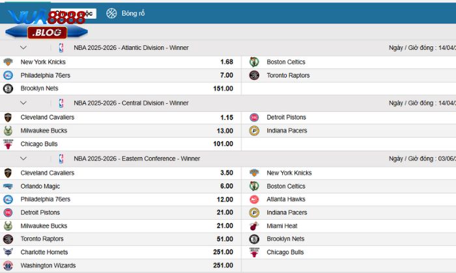Click the VUA8888 blog logo

[44, 21]
